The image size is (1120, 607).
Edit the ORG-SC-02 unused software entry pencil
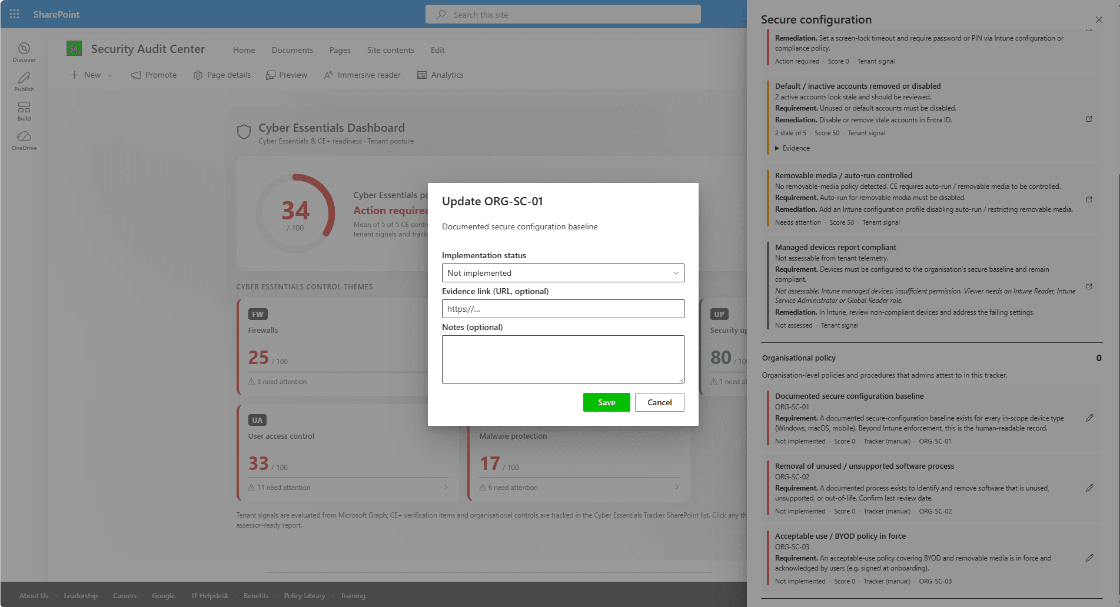1089,488
